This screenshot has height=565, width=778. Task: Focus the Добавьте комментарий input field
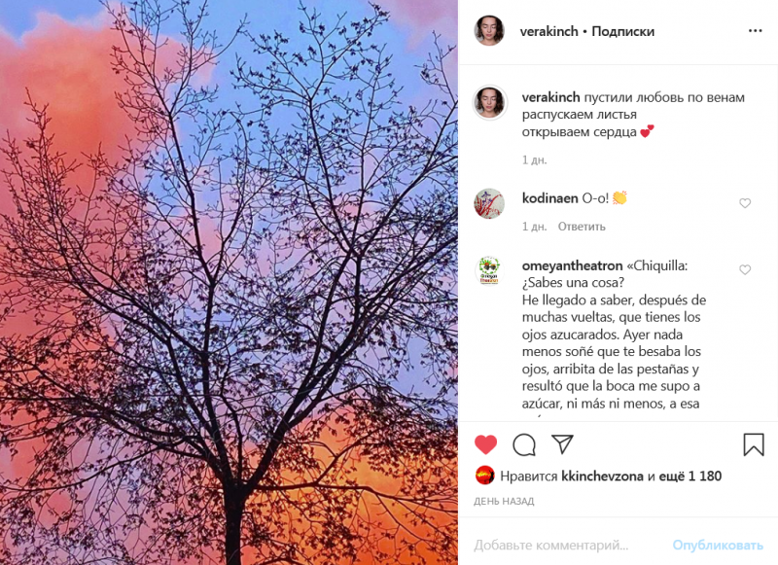tap(568, 546)
